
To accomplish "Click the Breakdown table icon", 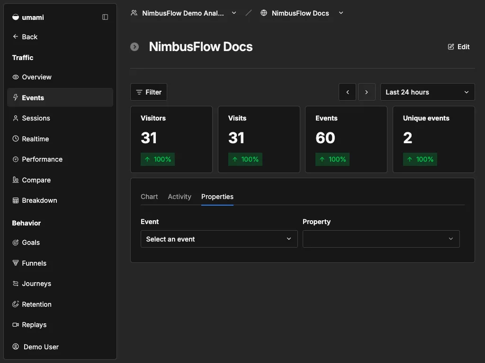I will [x=16, y=200].
